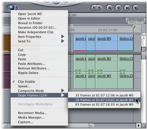147x129 pixels.
Task: Select Jacob WS clip in upper green audio track
Action: click(106, 63)
